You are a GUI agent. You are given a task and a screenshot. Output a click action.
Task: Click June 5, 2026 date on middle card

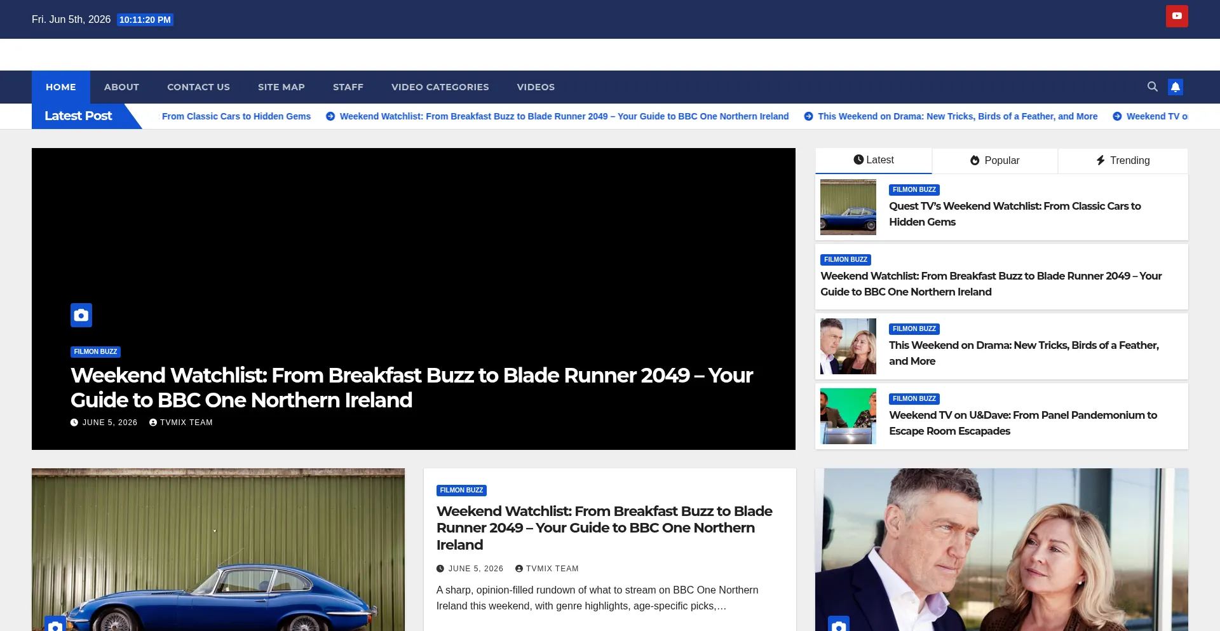pos(470,569)
